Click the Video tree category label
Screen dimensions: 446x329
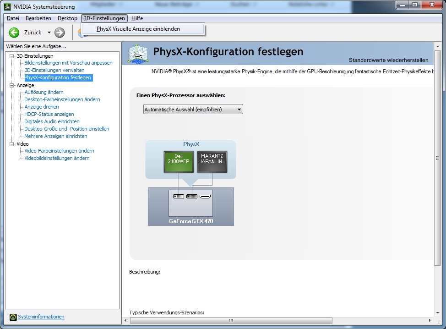(x=22, y=144)
